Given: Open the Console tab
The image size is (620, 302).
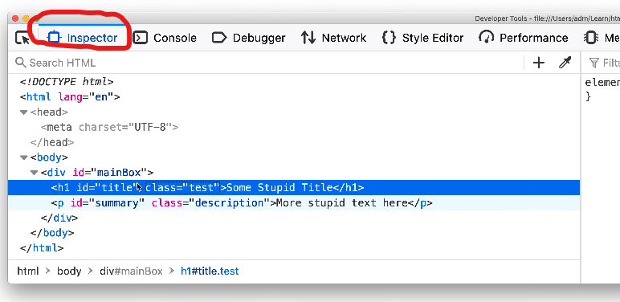Looking at the screenshot, I should pos(165,38).
